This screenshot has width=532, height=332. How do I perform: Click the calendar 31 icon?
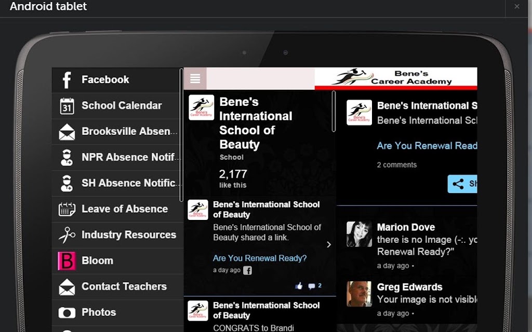(67, 106)
